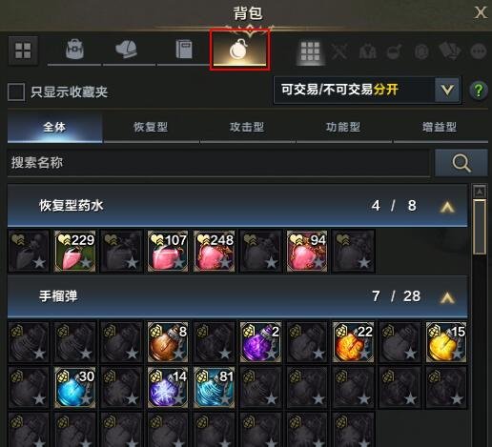Image resolution: width=492 pixels, height=447 pixels.
Task: Collapse the 手榴弹 section
Action: 447,297
